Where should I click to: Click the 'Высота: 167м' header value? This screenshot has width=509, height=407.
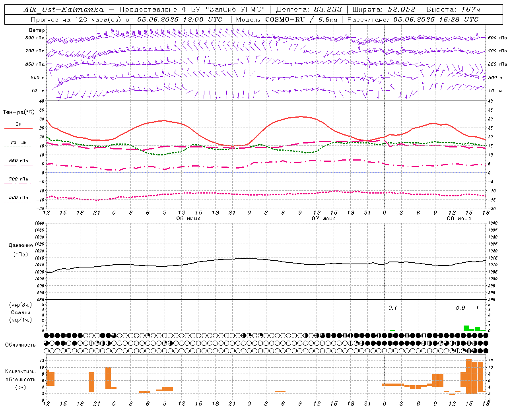click(x=453, y=10)
